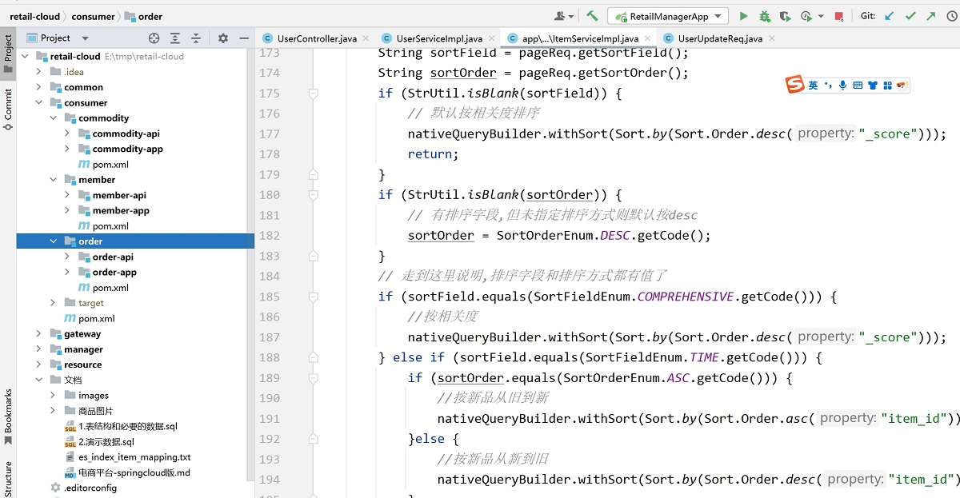Launch the profiler run icon
The height and width of the screenshot is (498, 960).
pyautogui.click(x=806, y=16)
